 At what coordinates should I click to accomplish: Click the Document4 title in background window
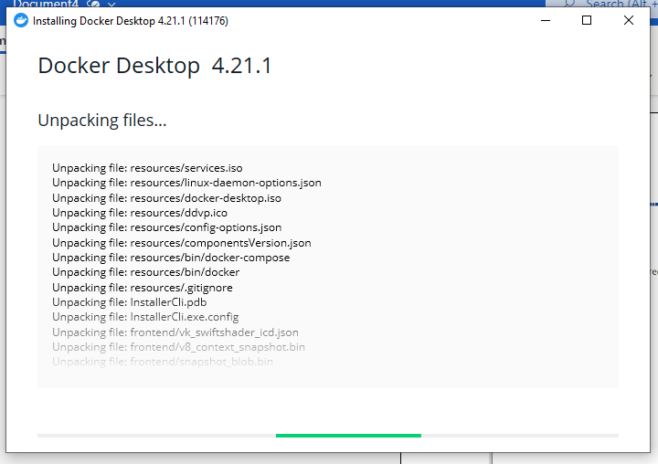46,4
